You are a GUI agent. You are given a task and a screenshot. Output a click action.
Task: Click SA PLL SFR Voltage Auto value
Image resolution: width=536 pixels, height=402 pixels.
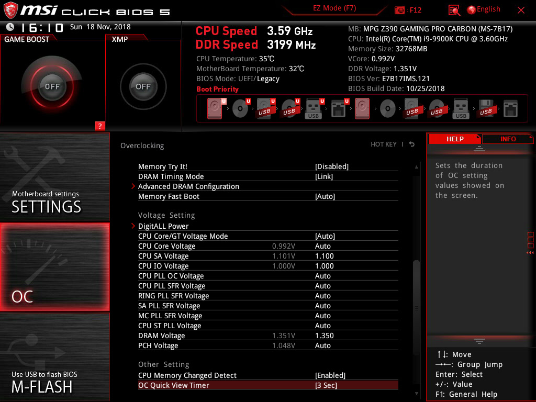point(322,306)
